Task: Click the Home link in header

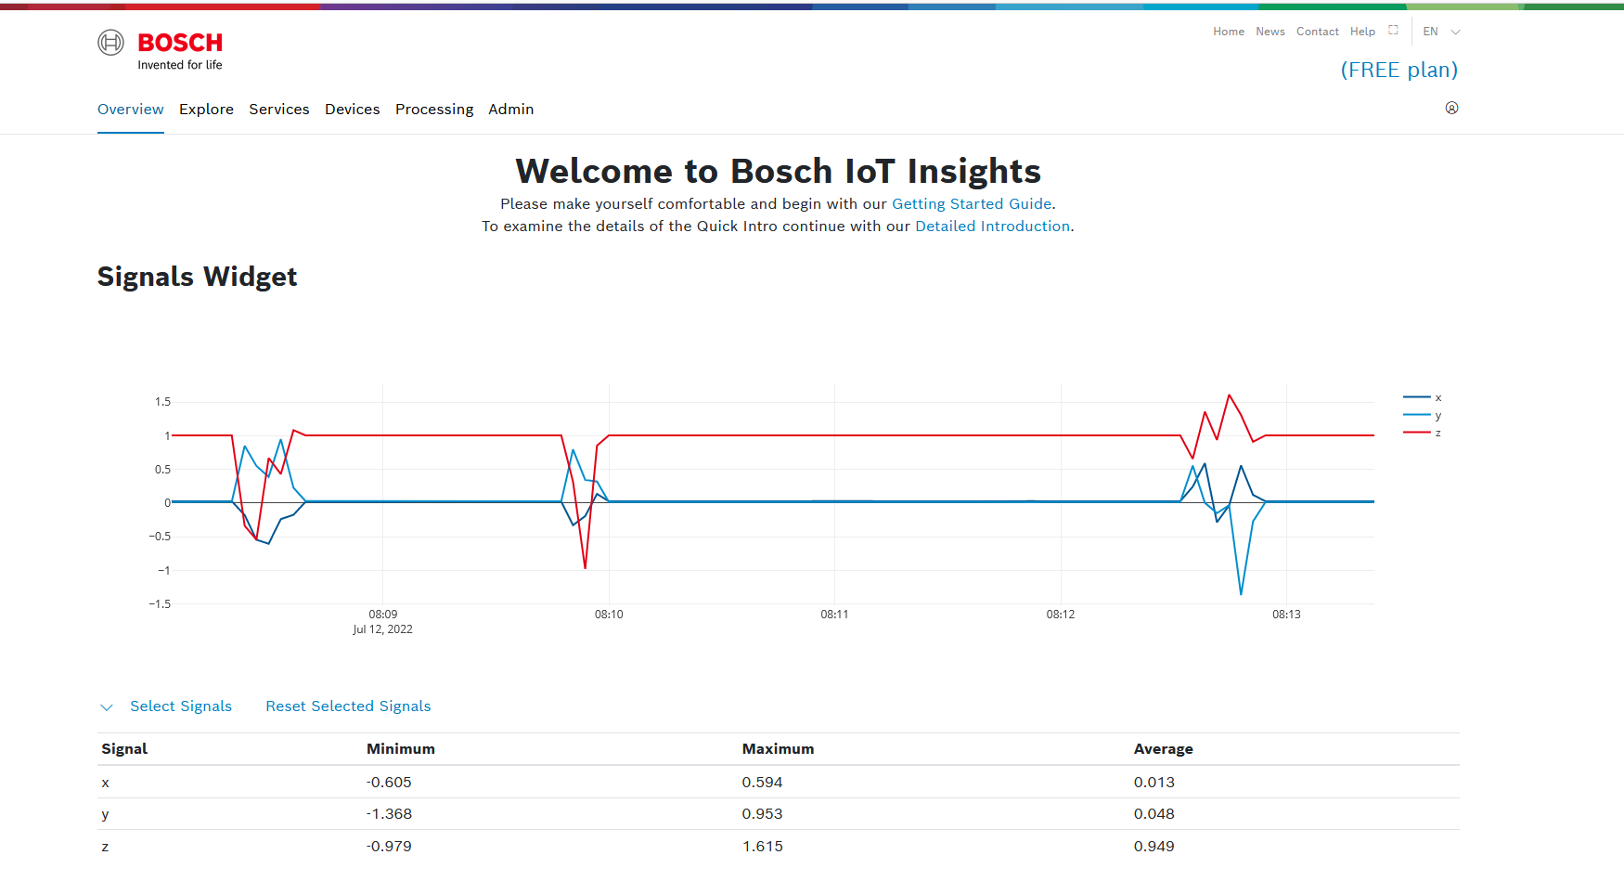Action: click(1229, 32)
